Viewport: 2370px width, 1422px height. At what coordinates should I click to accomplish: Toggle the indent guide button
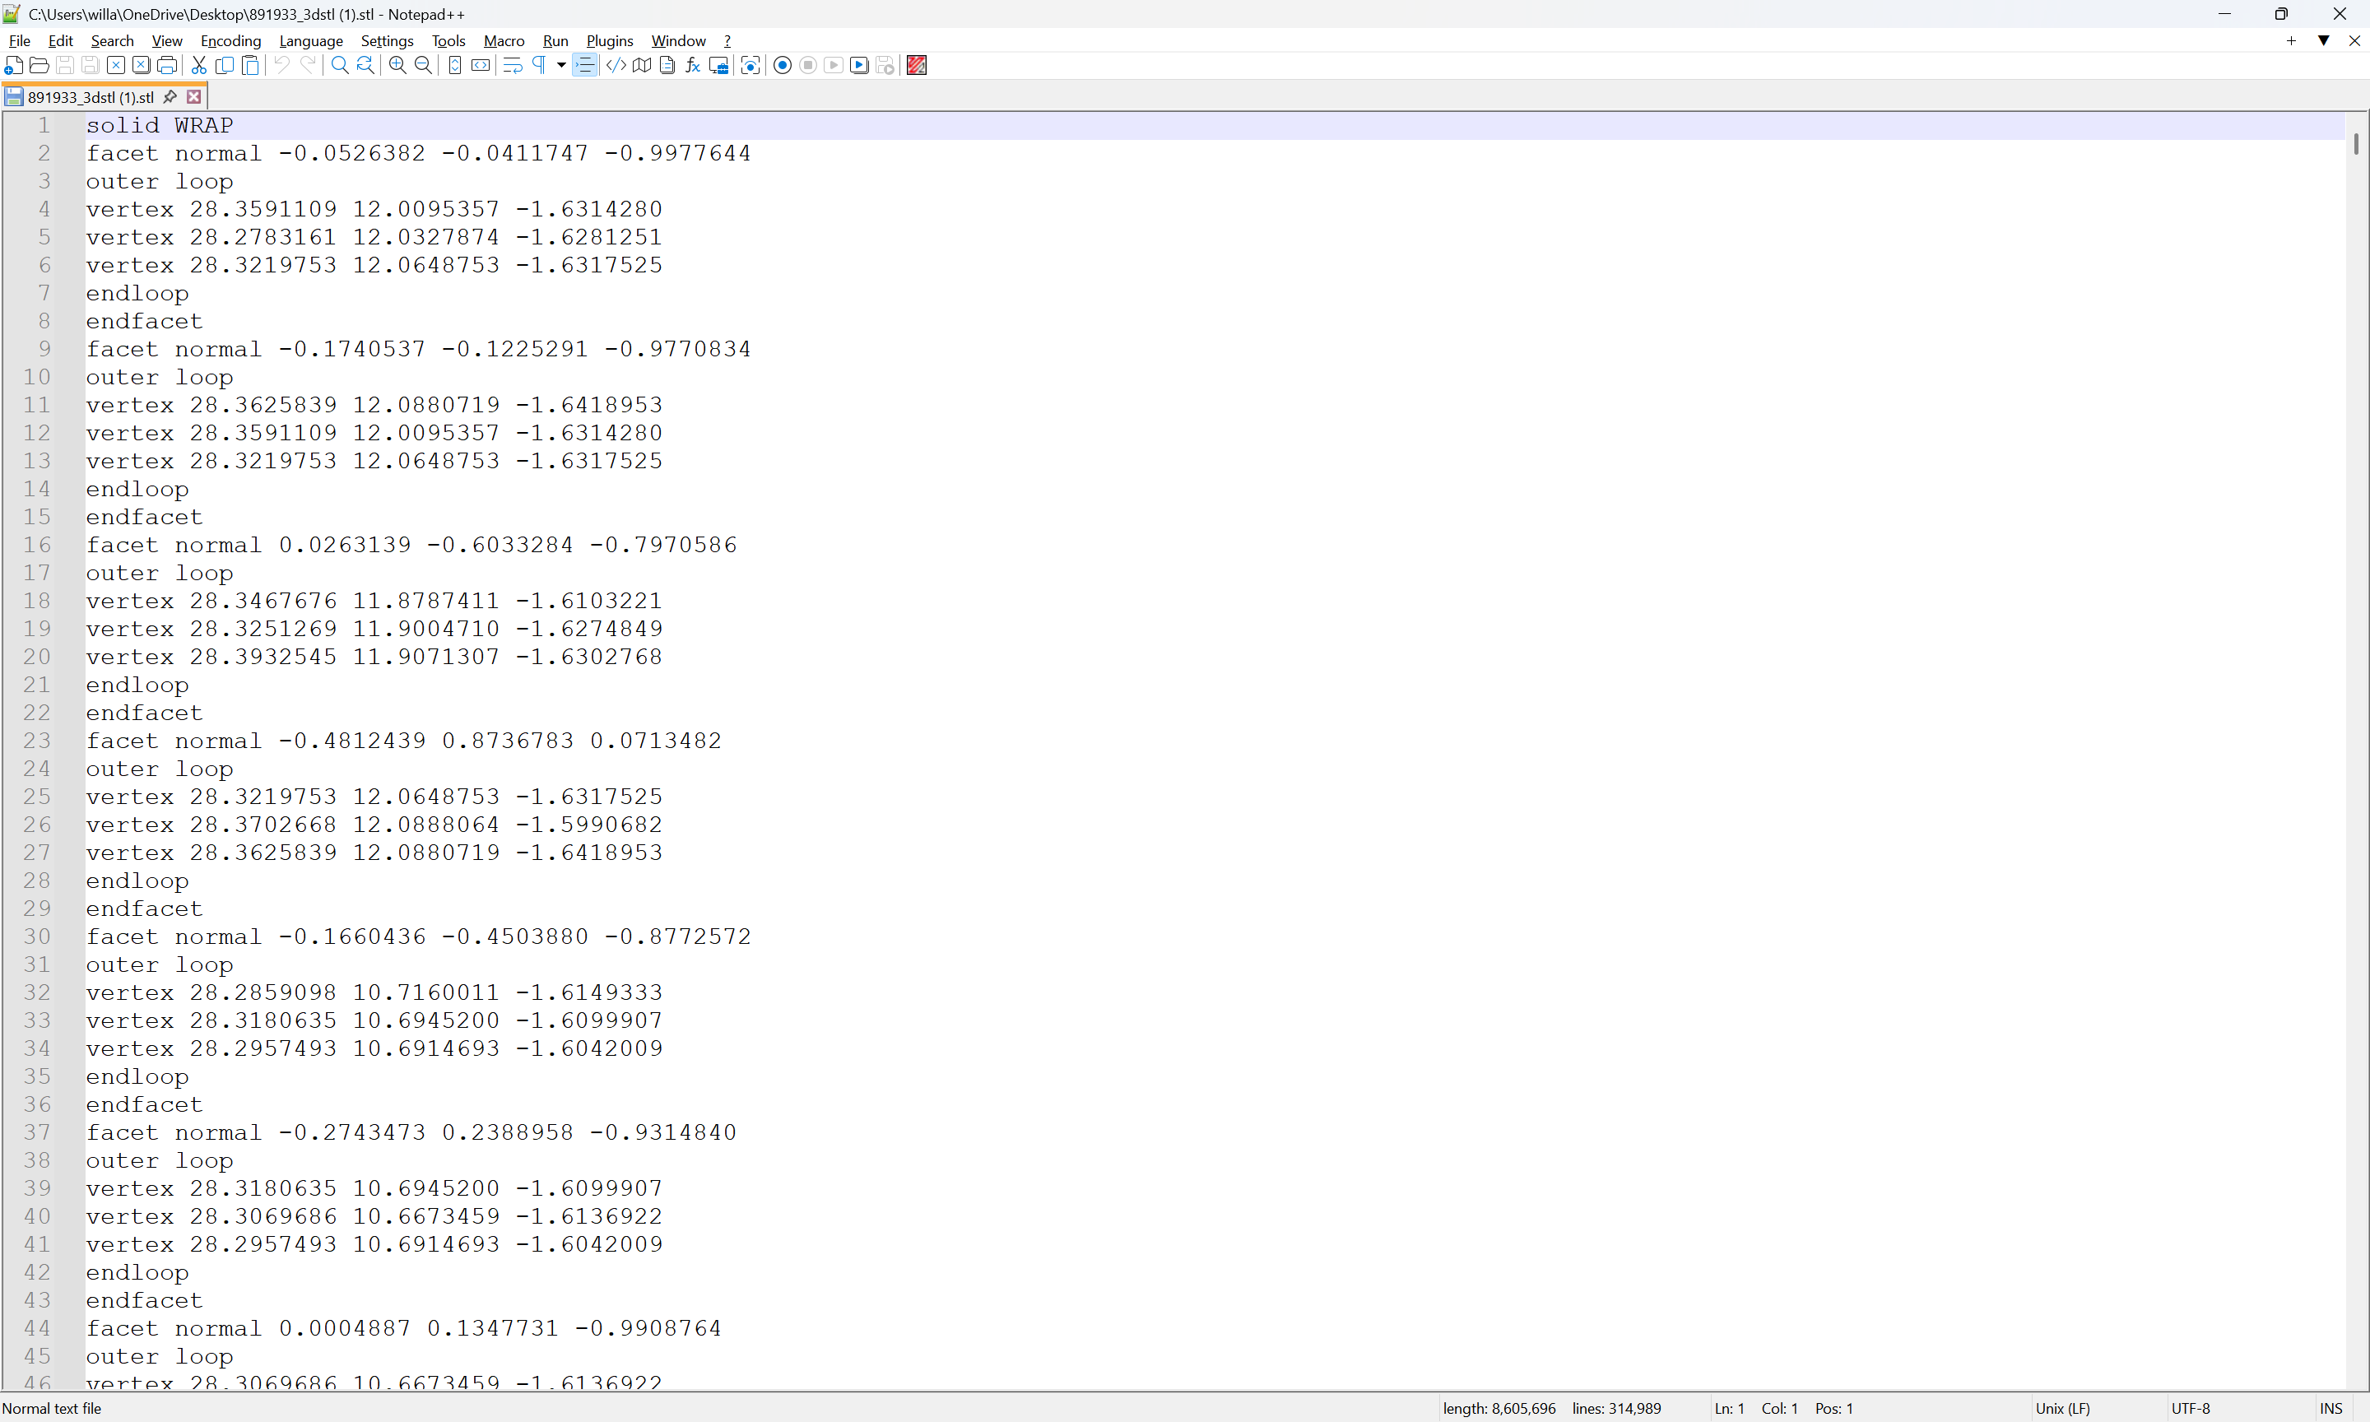(x=584, y=65)
